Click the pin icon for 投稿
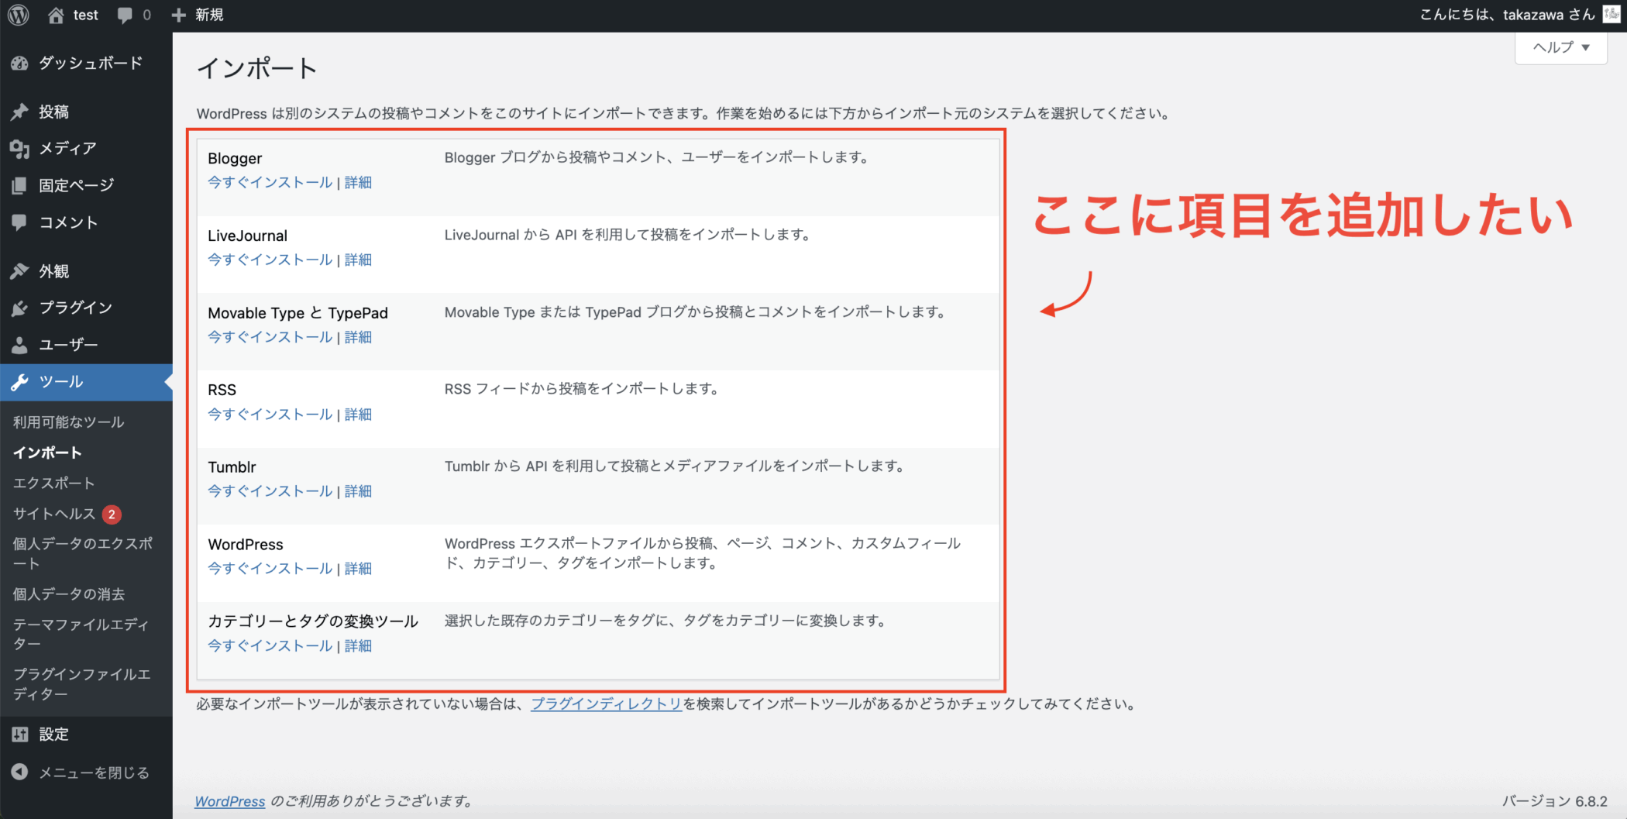Viewport: 1627px width, 819px height. point(19,112)
